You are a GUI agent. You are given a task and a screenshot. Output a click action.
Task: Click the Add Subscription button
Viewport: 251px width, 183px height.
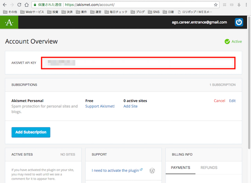[31, 132]
